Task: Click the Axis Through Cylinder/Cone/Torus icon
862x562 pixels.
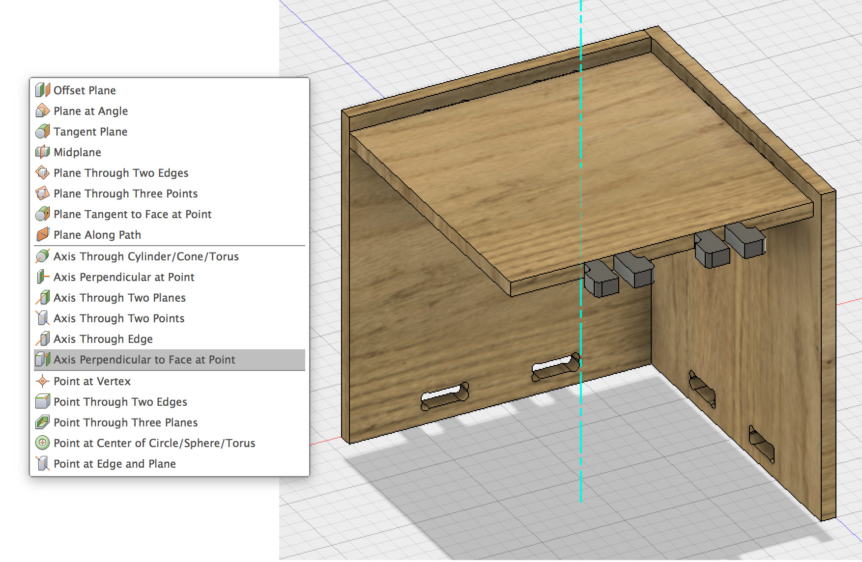Action: [43, 256]
